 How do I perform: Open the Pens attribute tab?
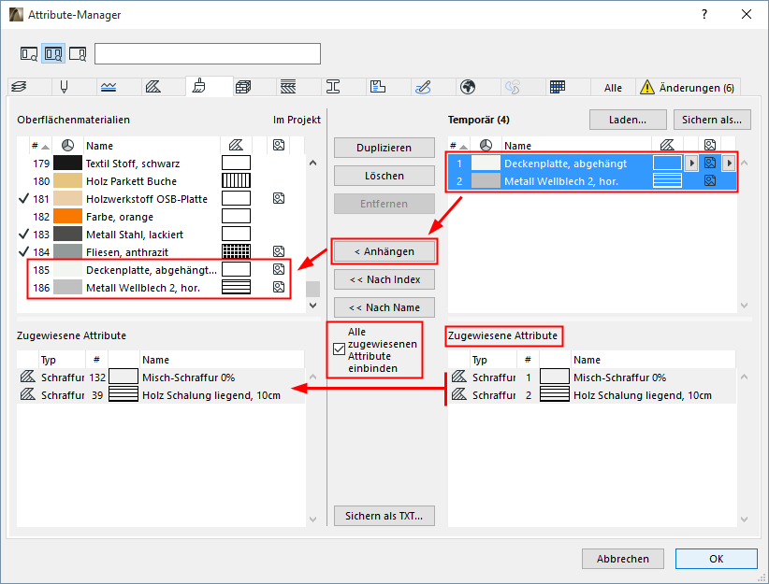point(64,87)
